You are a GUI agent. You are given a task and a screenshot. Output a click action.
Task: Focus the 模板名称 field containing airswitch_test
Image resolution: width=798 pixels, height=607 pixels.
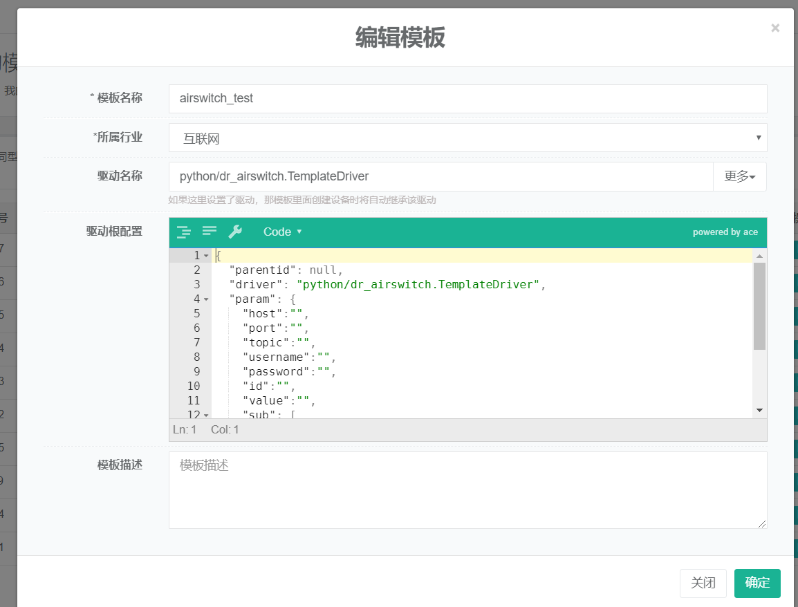coord(467,99)
